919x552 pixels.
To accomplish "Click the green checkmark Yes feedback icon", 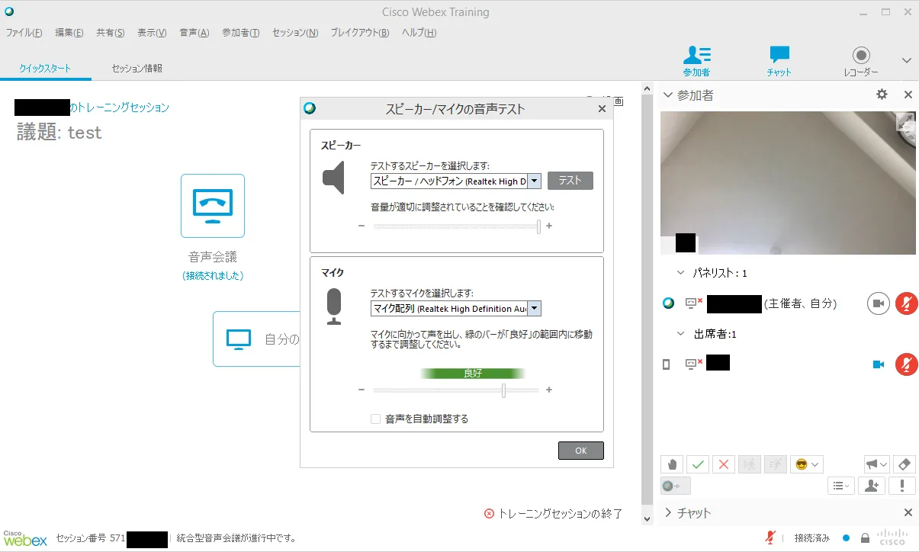I will pos(698,464).
